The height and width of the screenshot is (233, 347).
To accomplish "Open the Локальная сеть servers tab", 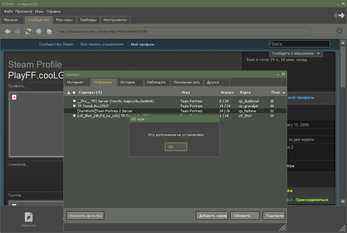I will coord(187,82).
